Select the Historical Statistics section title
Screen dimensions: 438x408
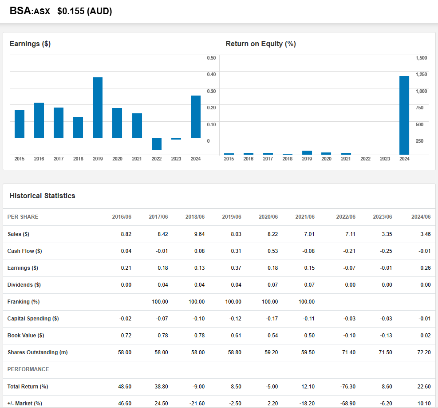[42, 196]
